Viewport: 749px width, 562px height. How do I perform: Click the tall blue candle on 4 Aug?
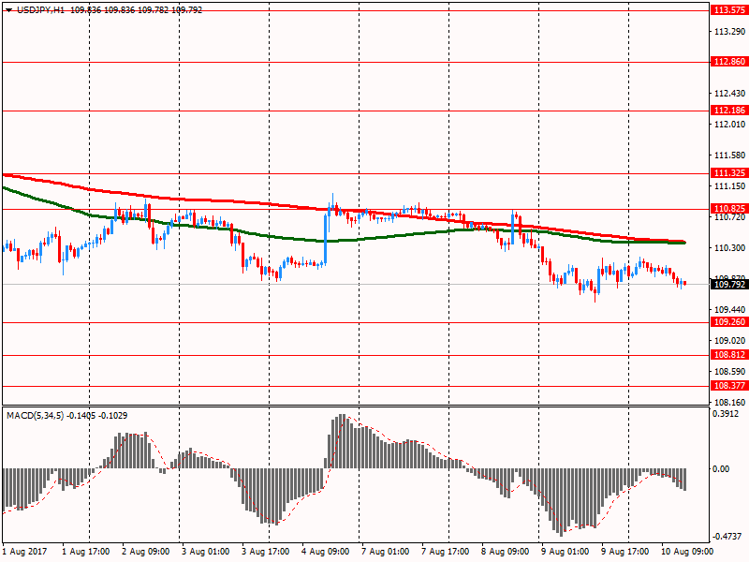(x=326, y=239)
